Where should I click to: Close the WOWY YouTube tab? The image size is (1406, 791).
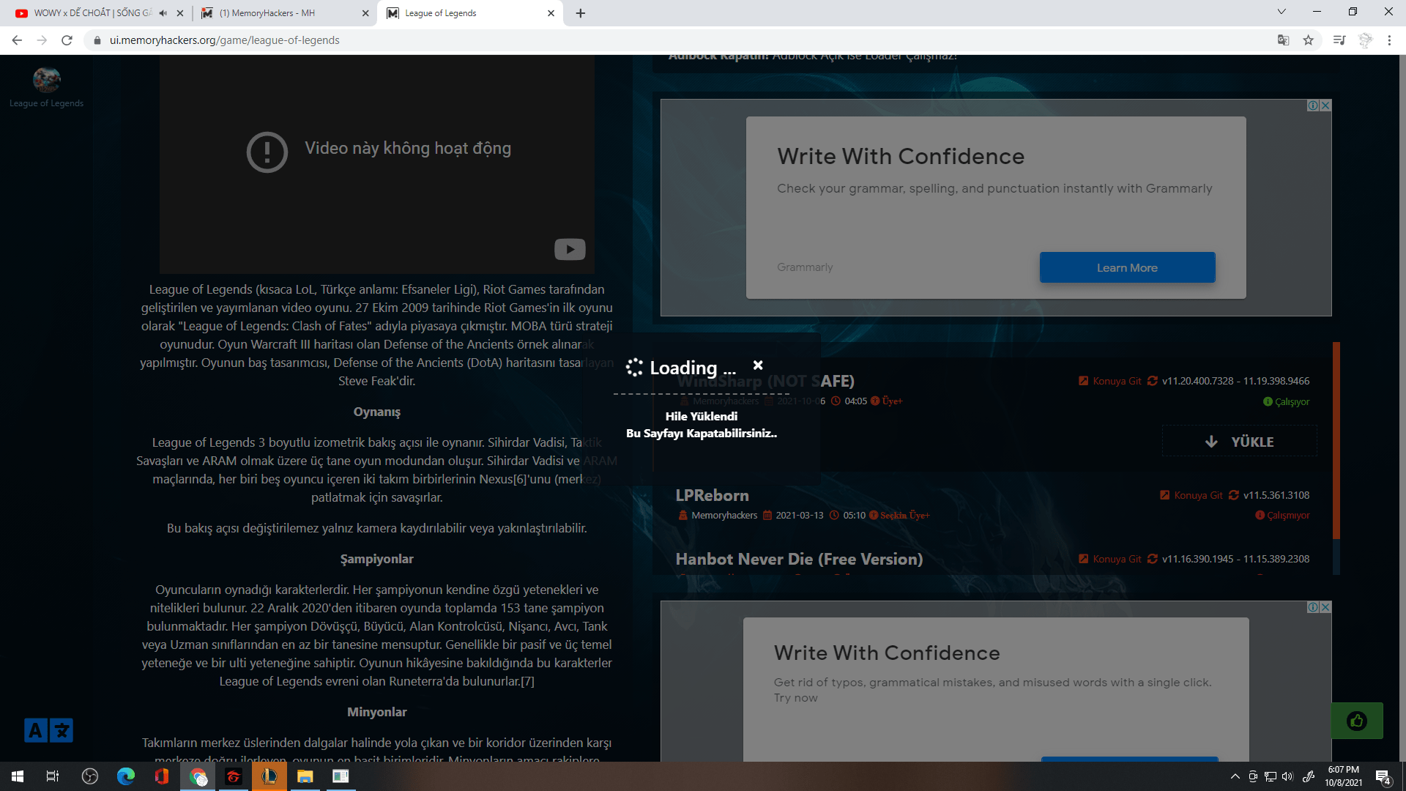(x=180, y=12)
